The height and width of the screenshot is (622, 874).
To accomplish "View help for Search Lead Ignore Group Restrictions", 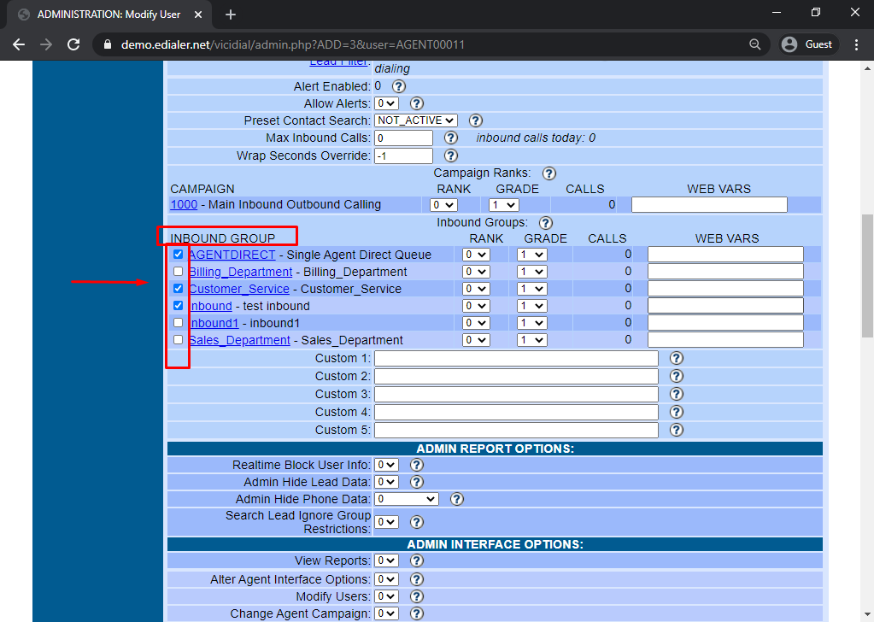I will (416, 522).
